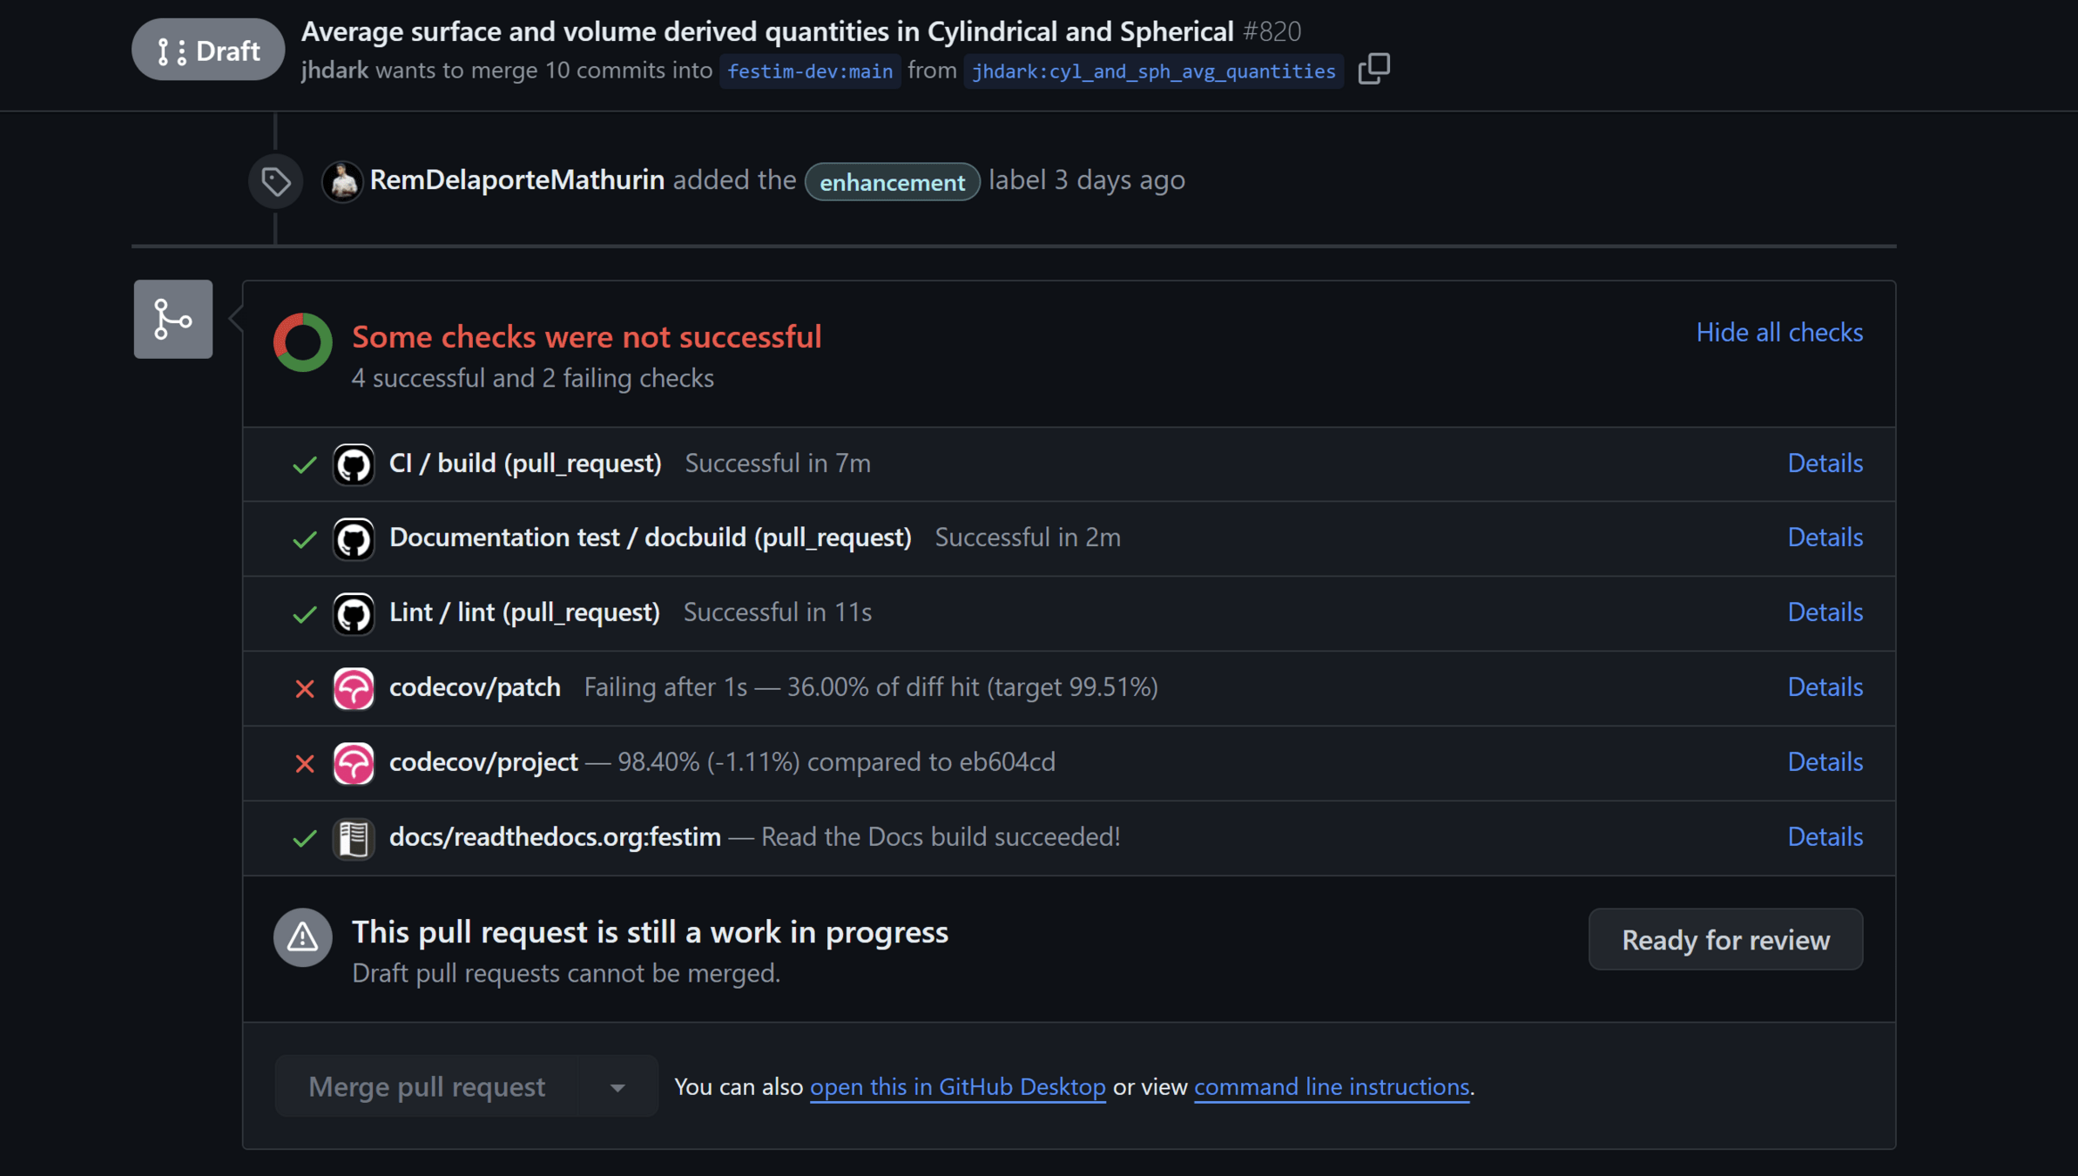Viewport: 2078px width, 1176px height.
Task: Click the Draft status badge
Action: click(208, 51)
